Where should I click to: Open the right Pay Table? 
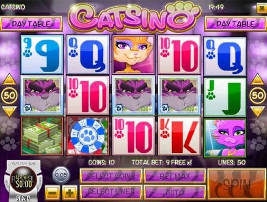[x=235, y=24]
